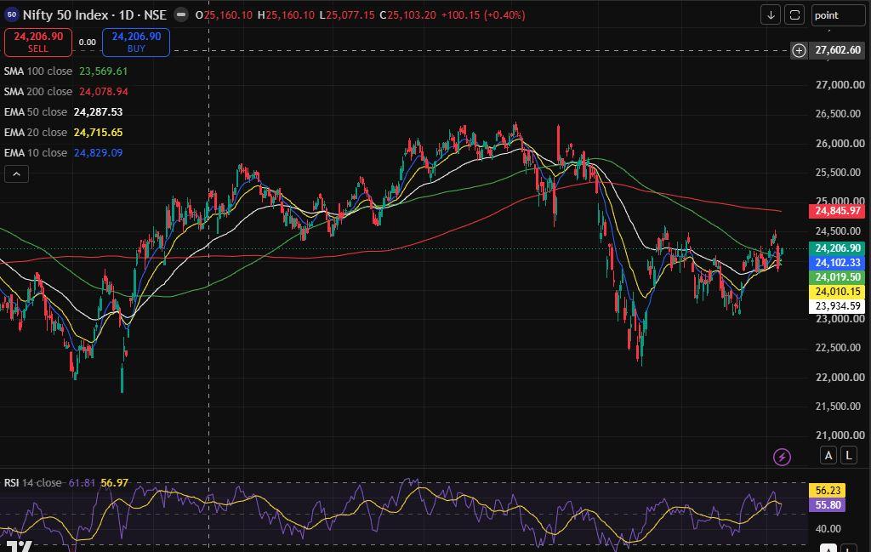Click the blue BUY 24,206.90 button
Image resolution: width=871 pixels, height=552 pixels.
click(x=136, y=43)
